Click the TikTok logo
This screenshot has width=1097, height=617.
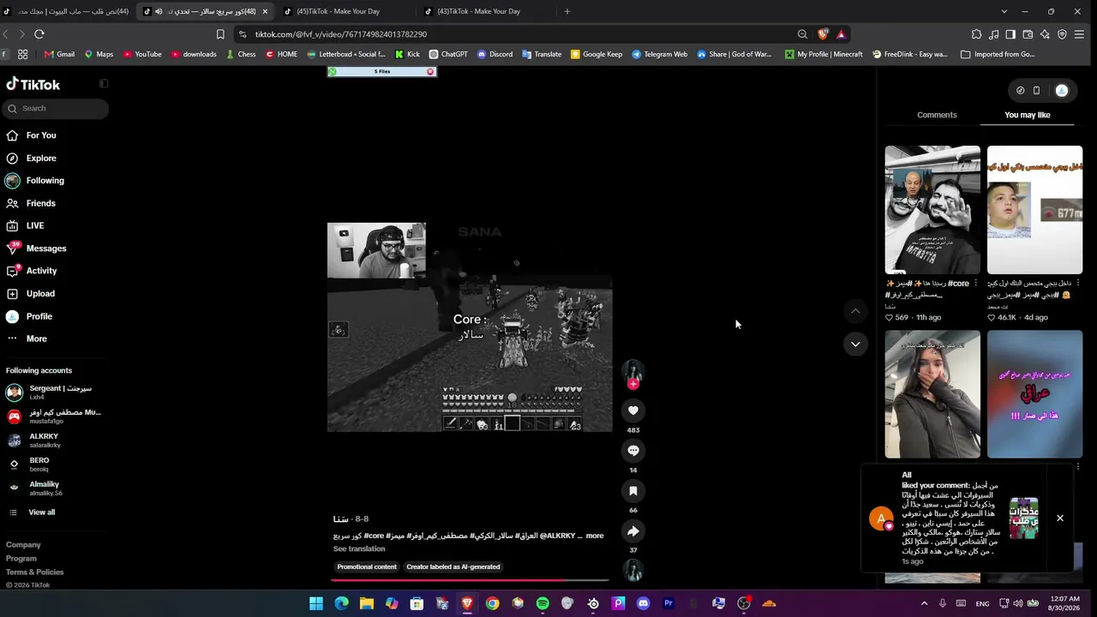tap(33, 85)
